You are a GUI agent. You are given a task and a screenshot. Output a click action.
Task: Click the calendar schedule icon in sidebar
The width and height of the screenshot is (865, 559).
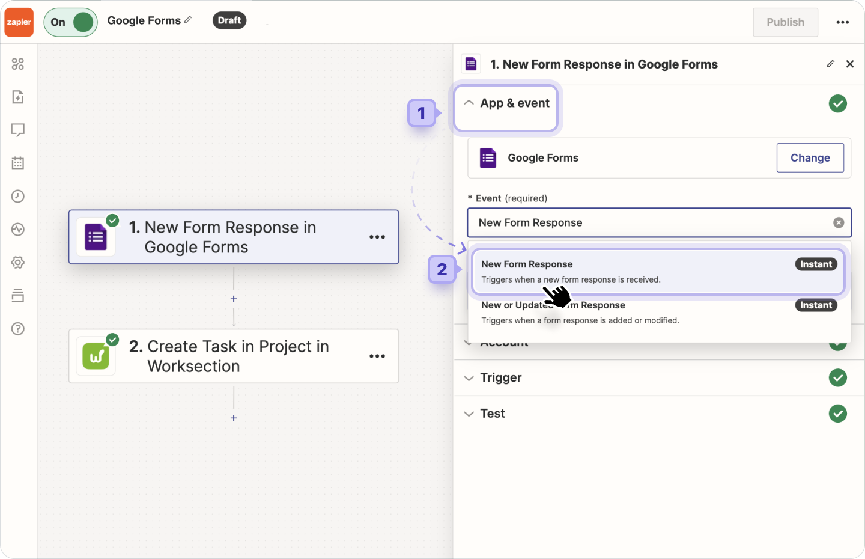click(x=18, y=163)
